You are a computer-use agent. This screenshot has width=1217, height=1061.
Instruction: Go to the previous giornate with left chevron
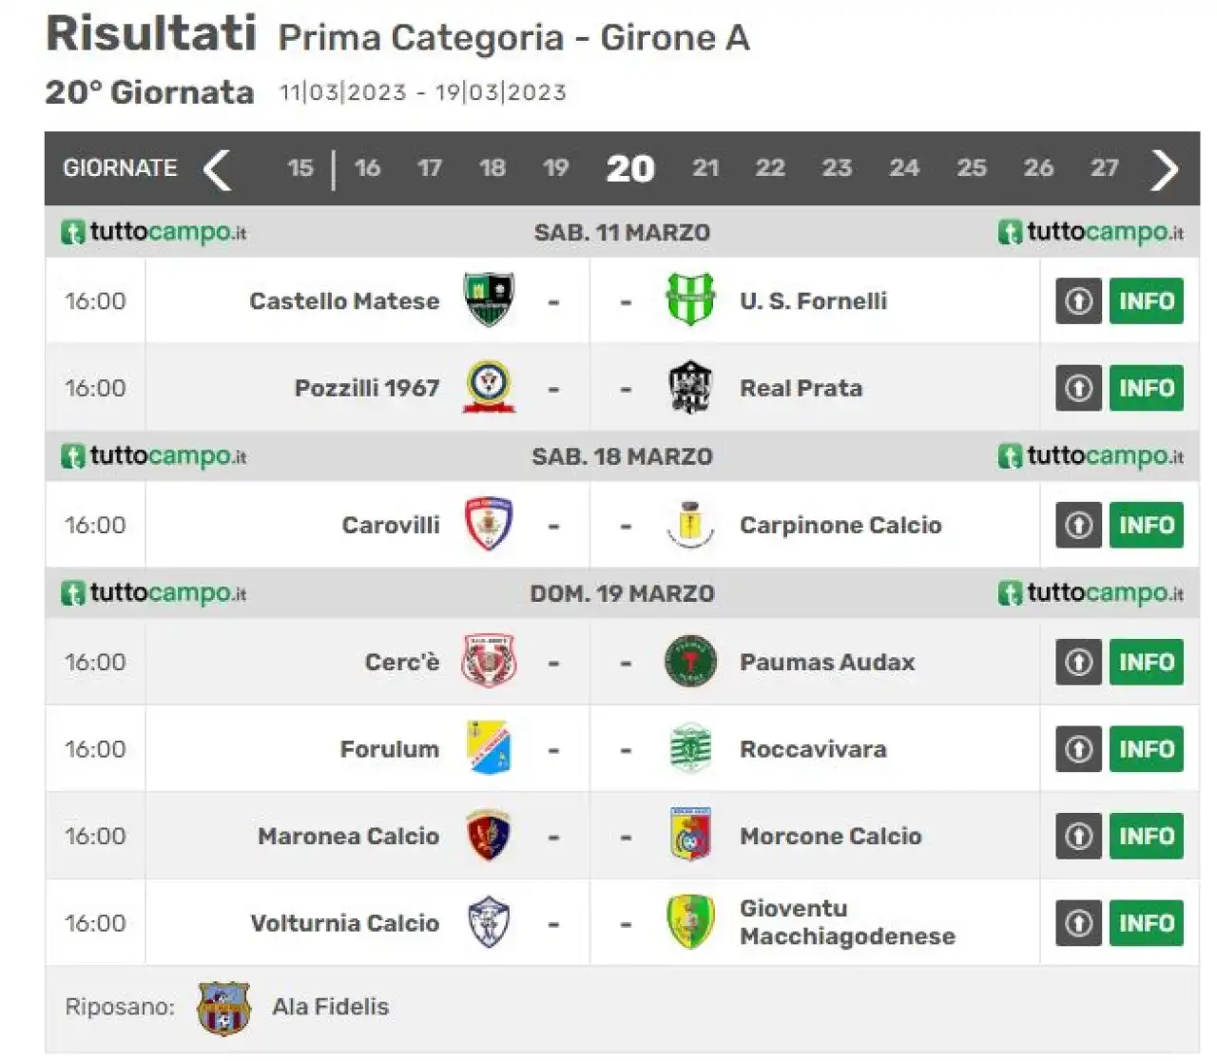click(218, 169)
